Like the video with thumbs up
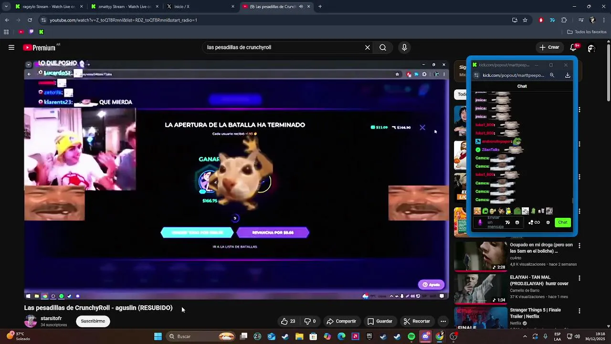This screenshot has height=344, width=611. pyautogui.click(x=288, y=321)
